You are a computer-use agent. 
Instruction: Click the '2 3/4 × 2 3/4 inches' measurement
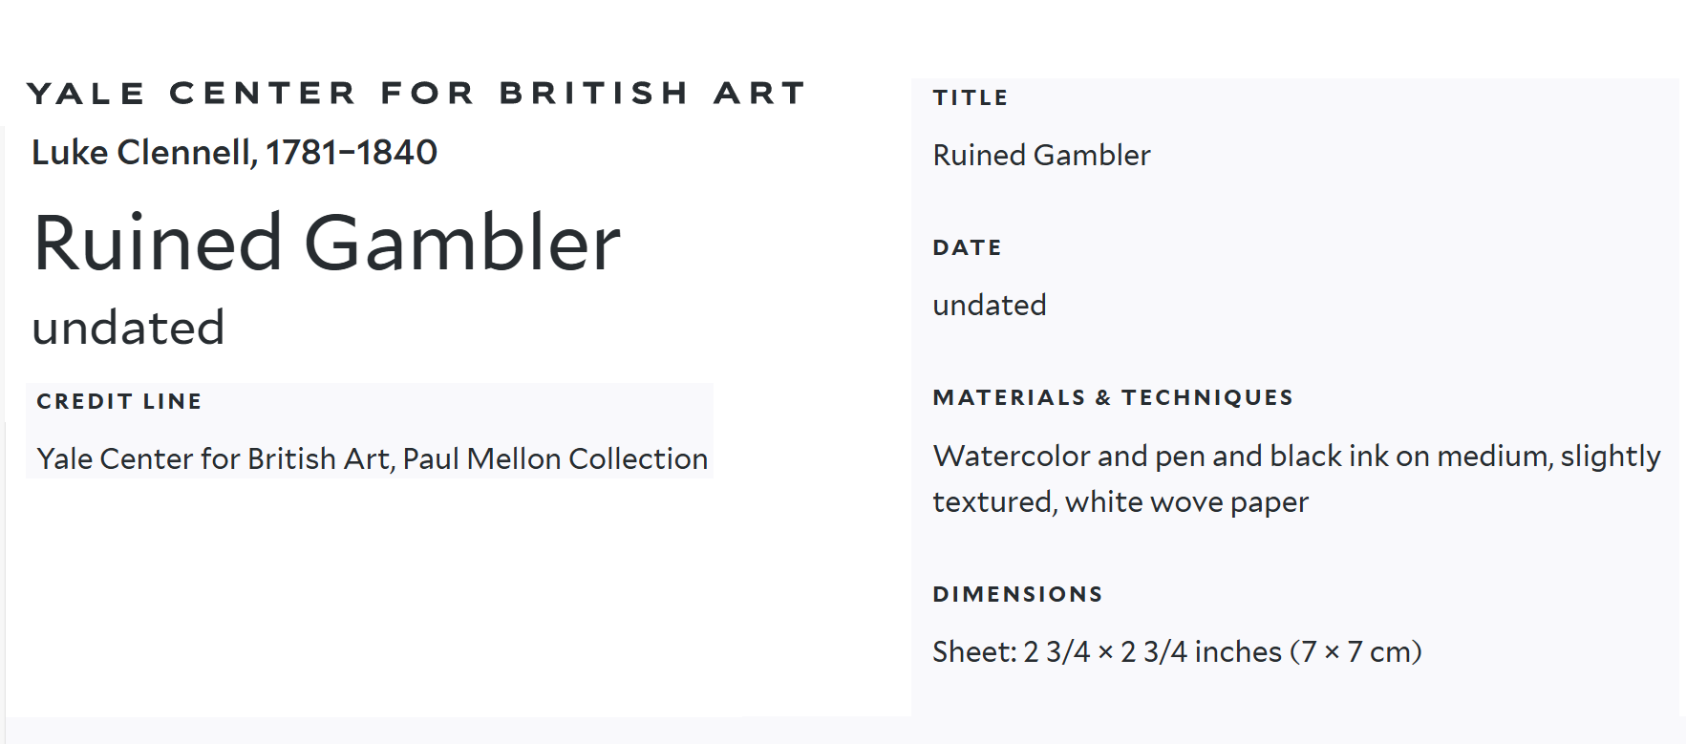click(1153, 652)
